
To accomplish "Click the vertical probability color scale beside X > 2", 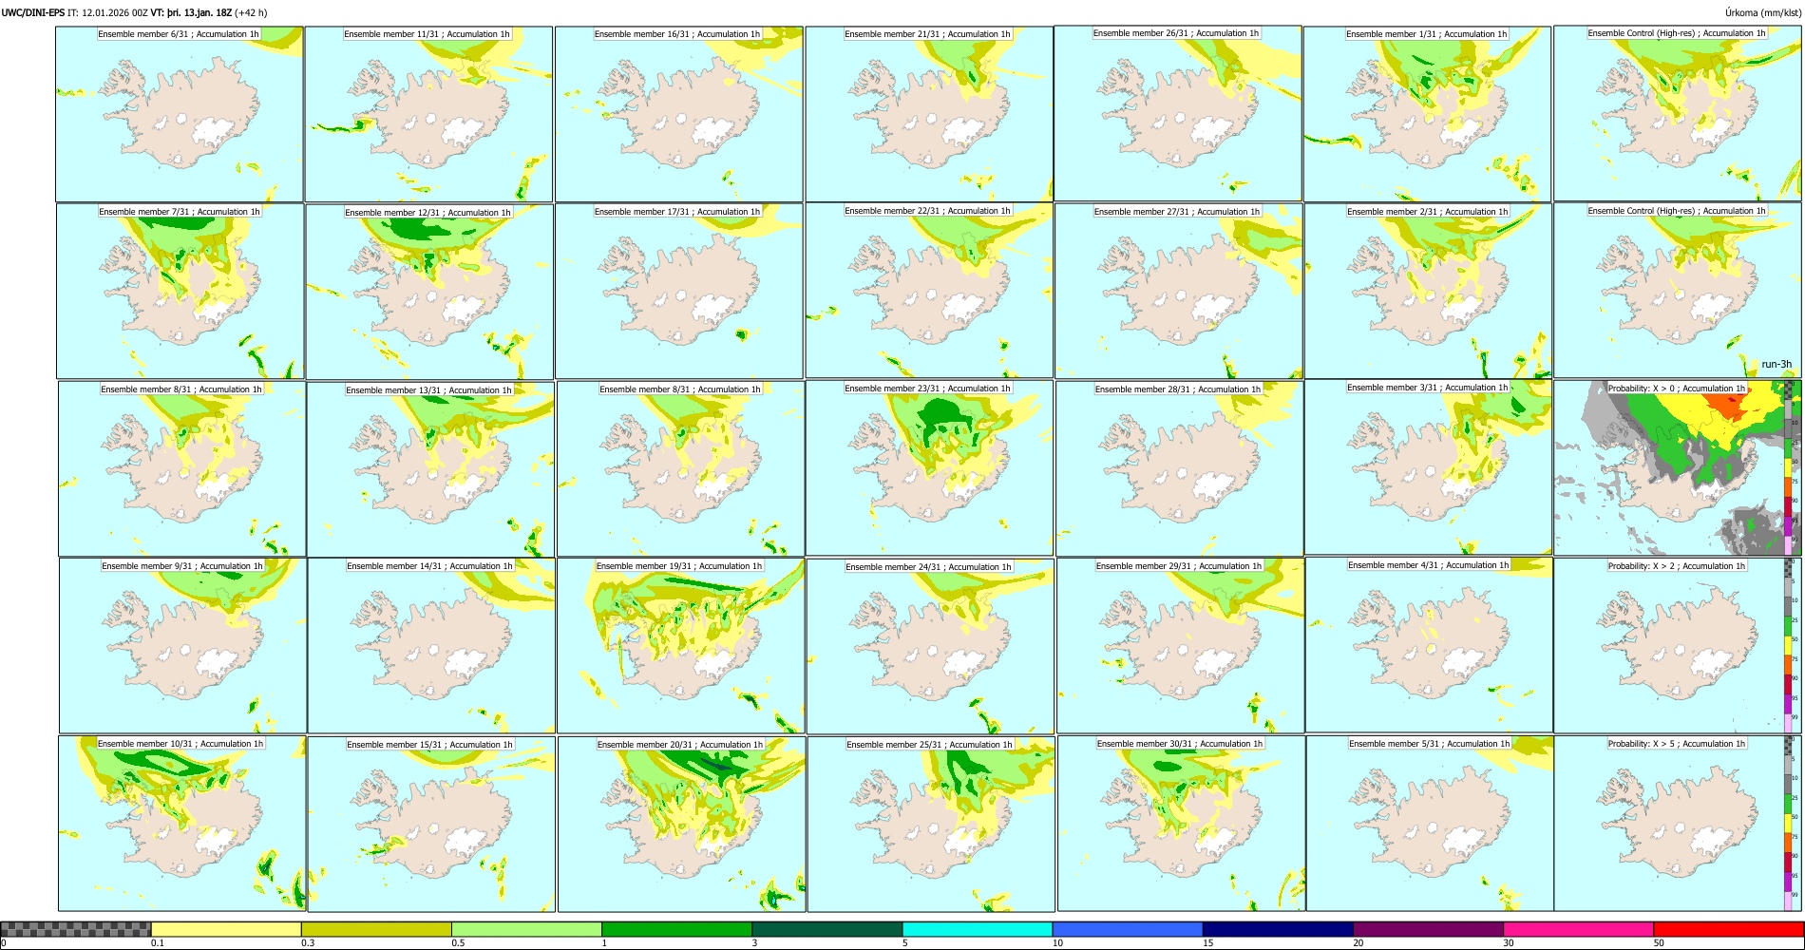I will pos(1790,645).
